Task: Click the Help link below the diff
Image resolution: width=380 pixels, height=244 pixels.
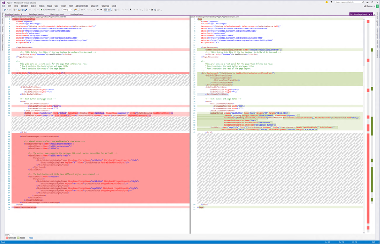Action: [x=31, y=237]
